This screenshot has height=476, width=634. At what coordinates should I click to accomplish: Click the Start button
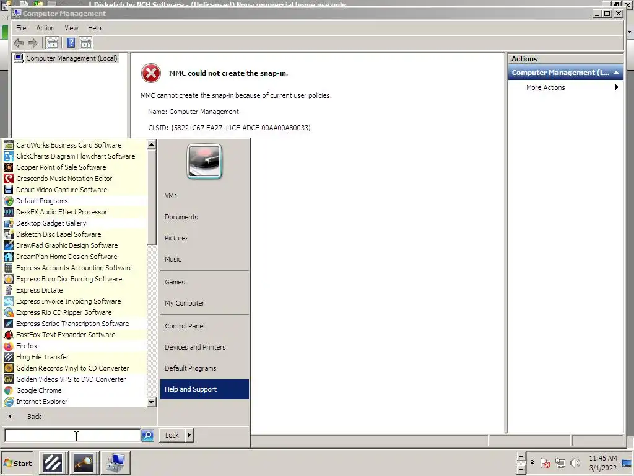pos(17,464)
